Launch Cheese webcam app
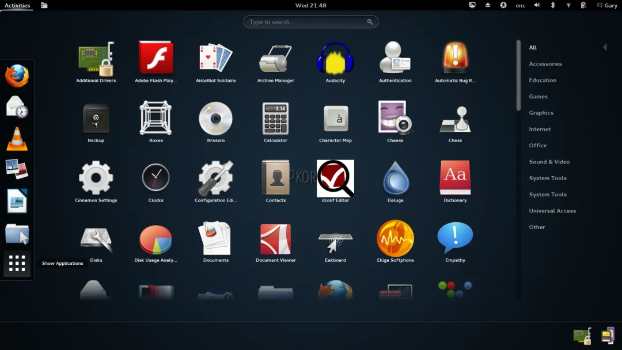622x350 pixels. 395,117
